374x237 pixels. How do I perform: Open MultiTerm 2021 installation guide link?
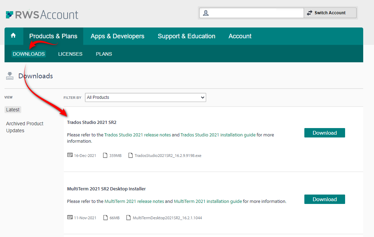208,202
